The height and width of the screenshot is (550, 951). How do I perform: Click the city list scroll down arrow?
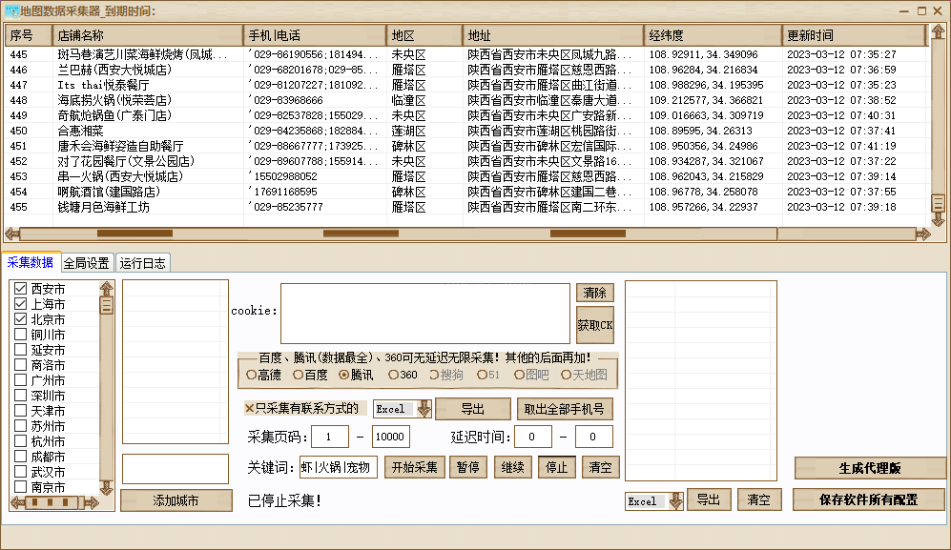(x=106, y=487)
